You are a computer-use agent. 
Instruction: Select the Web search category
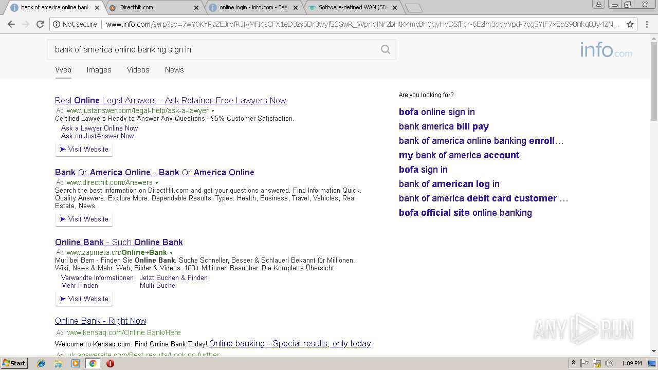(x=63, y=70)
